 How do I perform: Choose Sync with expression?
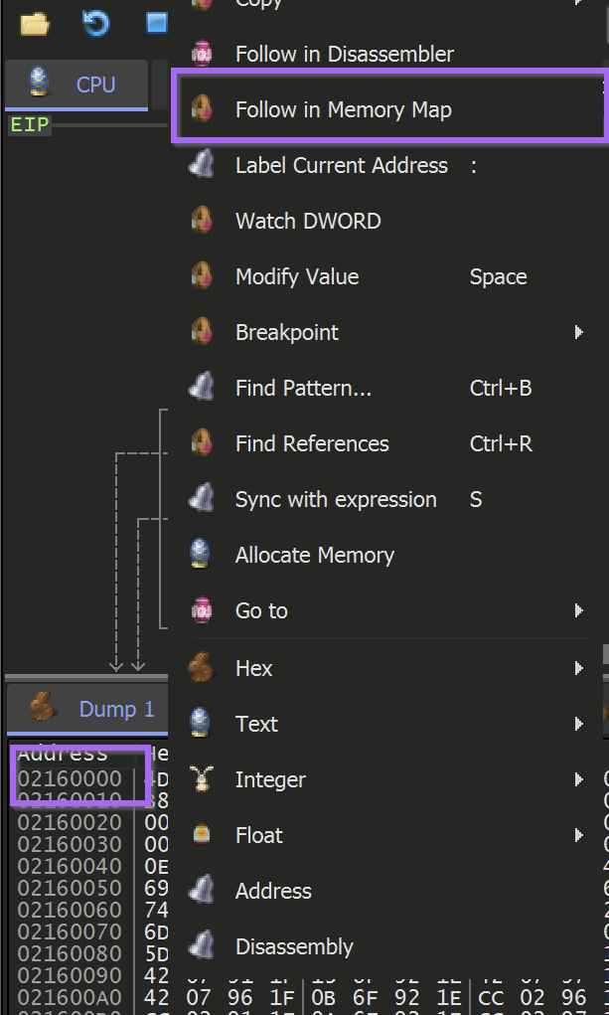click(336, 499)
